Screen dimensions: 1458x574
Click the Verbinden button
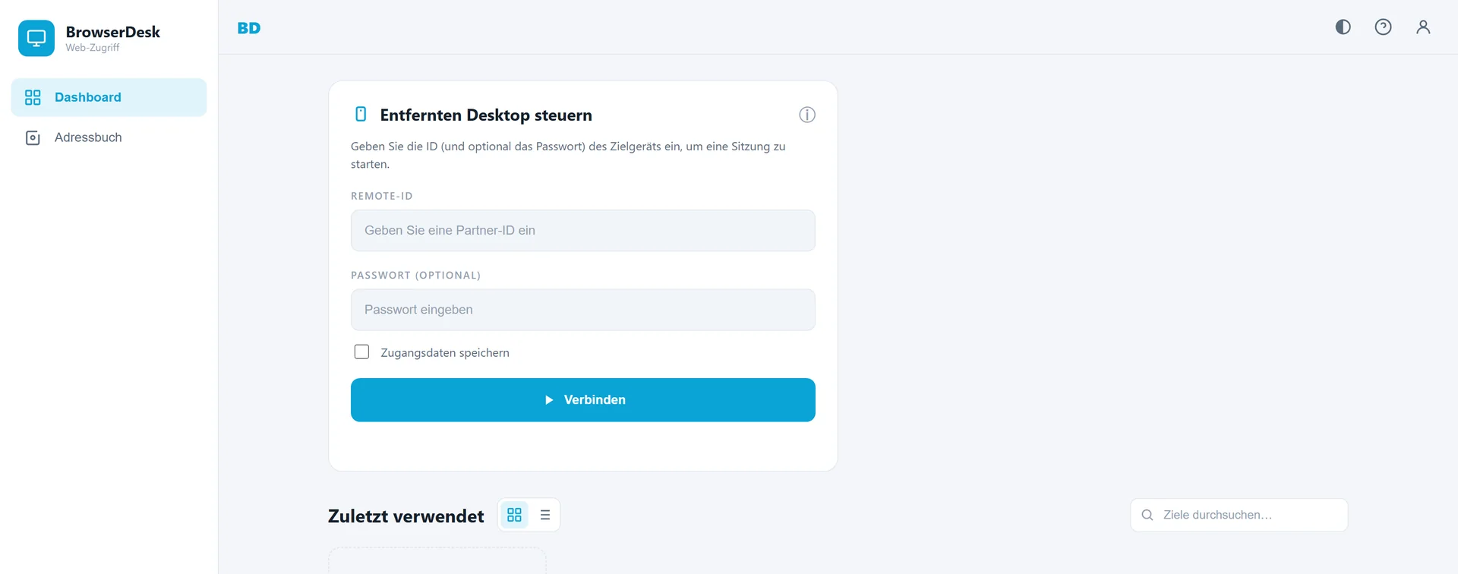click(x=583, y=400)
